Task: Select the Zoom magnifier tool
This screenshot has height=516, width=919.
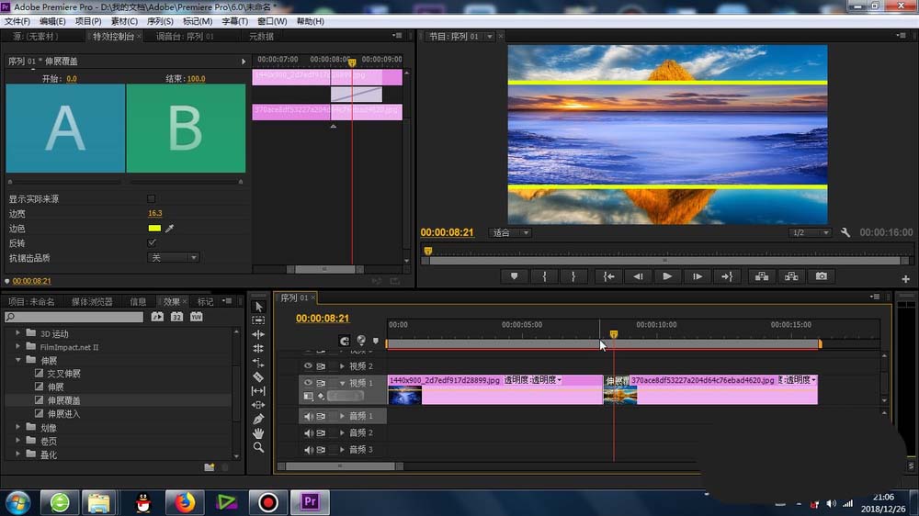Action: tap(258, 447)
